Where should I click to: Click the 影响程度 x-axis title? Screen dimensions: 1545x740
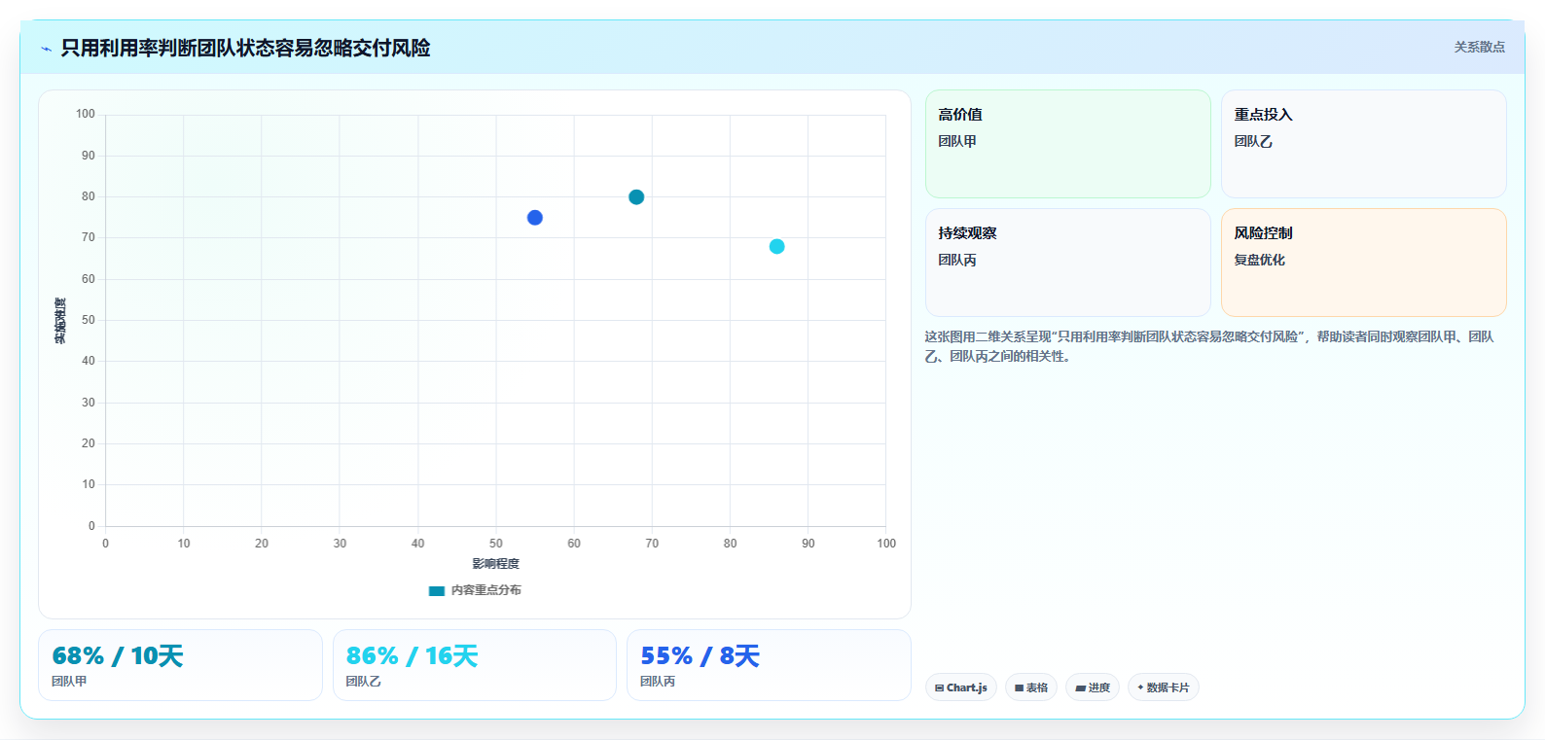pos(496,564)
